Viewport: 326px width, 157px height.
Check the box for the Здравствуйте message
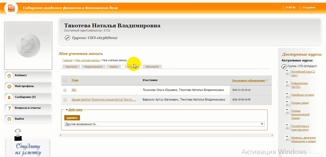click(65, 100)
